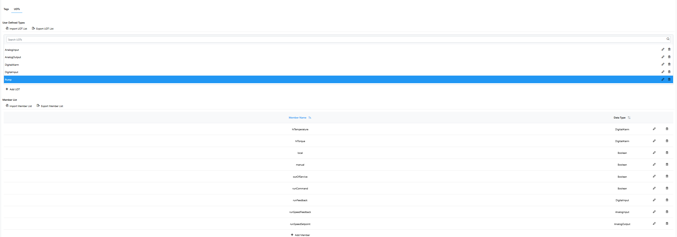Select the DigitalAlarm UDT row
Viewport: 677px width, 237px height.
338,65
